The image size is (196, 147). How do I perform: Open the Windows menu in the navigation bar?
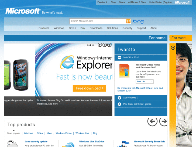point(59,28)
